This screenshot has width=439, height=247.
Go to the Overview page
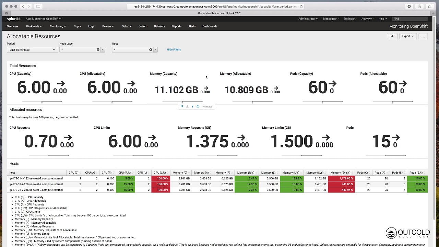pyautogui.click(x=12, y=26)
